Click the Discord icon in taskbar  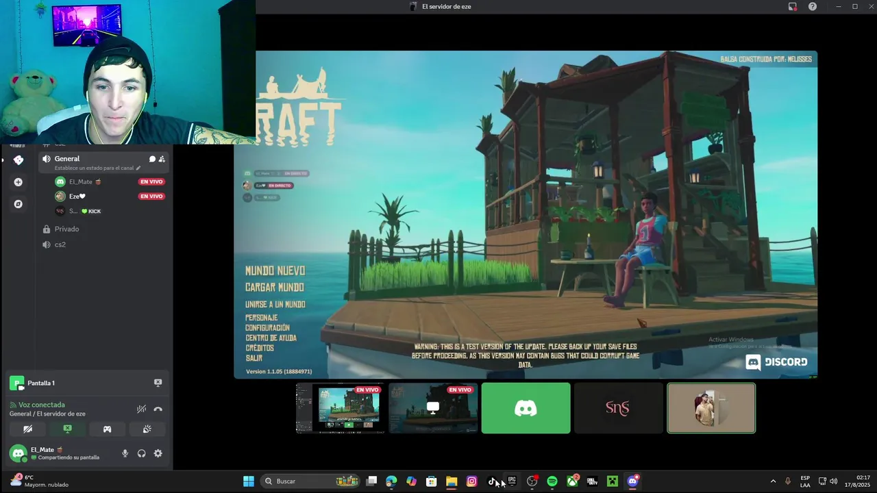pos(632,481)
